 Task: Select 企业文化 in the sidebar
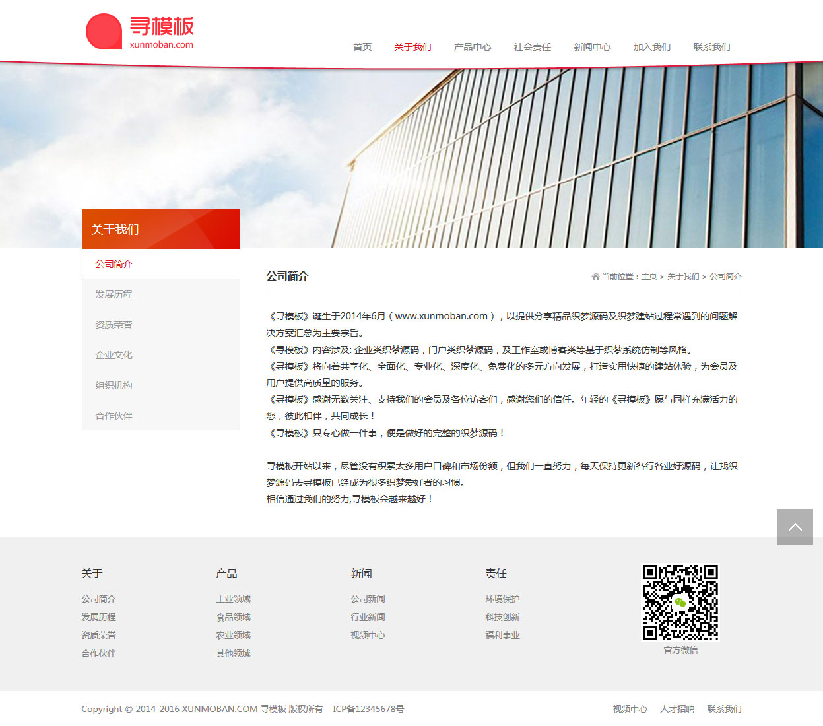click(x=161, y=355)
